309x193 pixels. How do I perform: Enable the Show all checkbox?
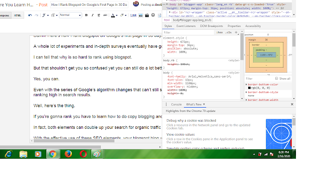(x=277, y=78)
